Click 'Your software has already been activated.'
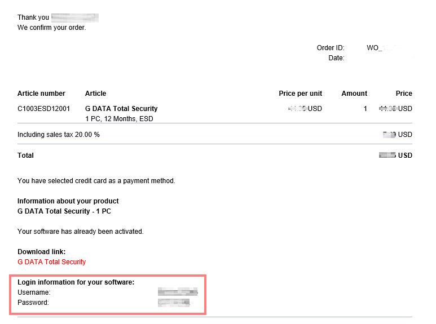Screen dimensions: 436x324 80,231
